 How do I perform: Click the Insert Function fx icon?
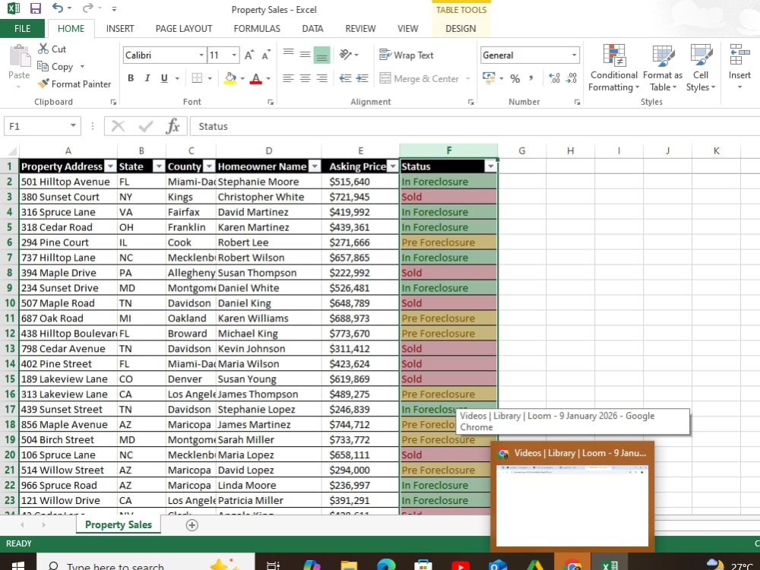click(172, 126)
